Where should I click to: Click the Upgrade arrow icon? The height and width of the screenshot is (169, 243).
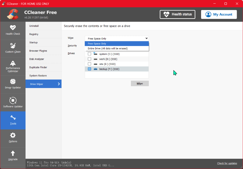pos(13,153)
